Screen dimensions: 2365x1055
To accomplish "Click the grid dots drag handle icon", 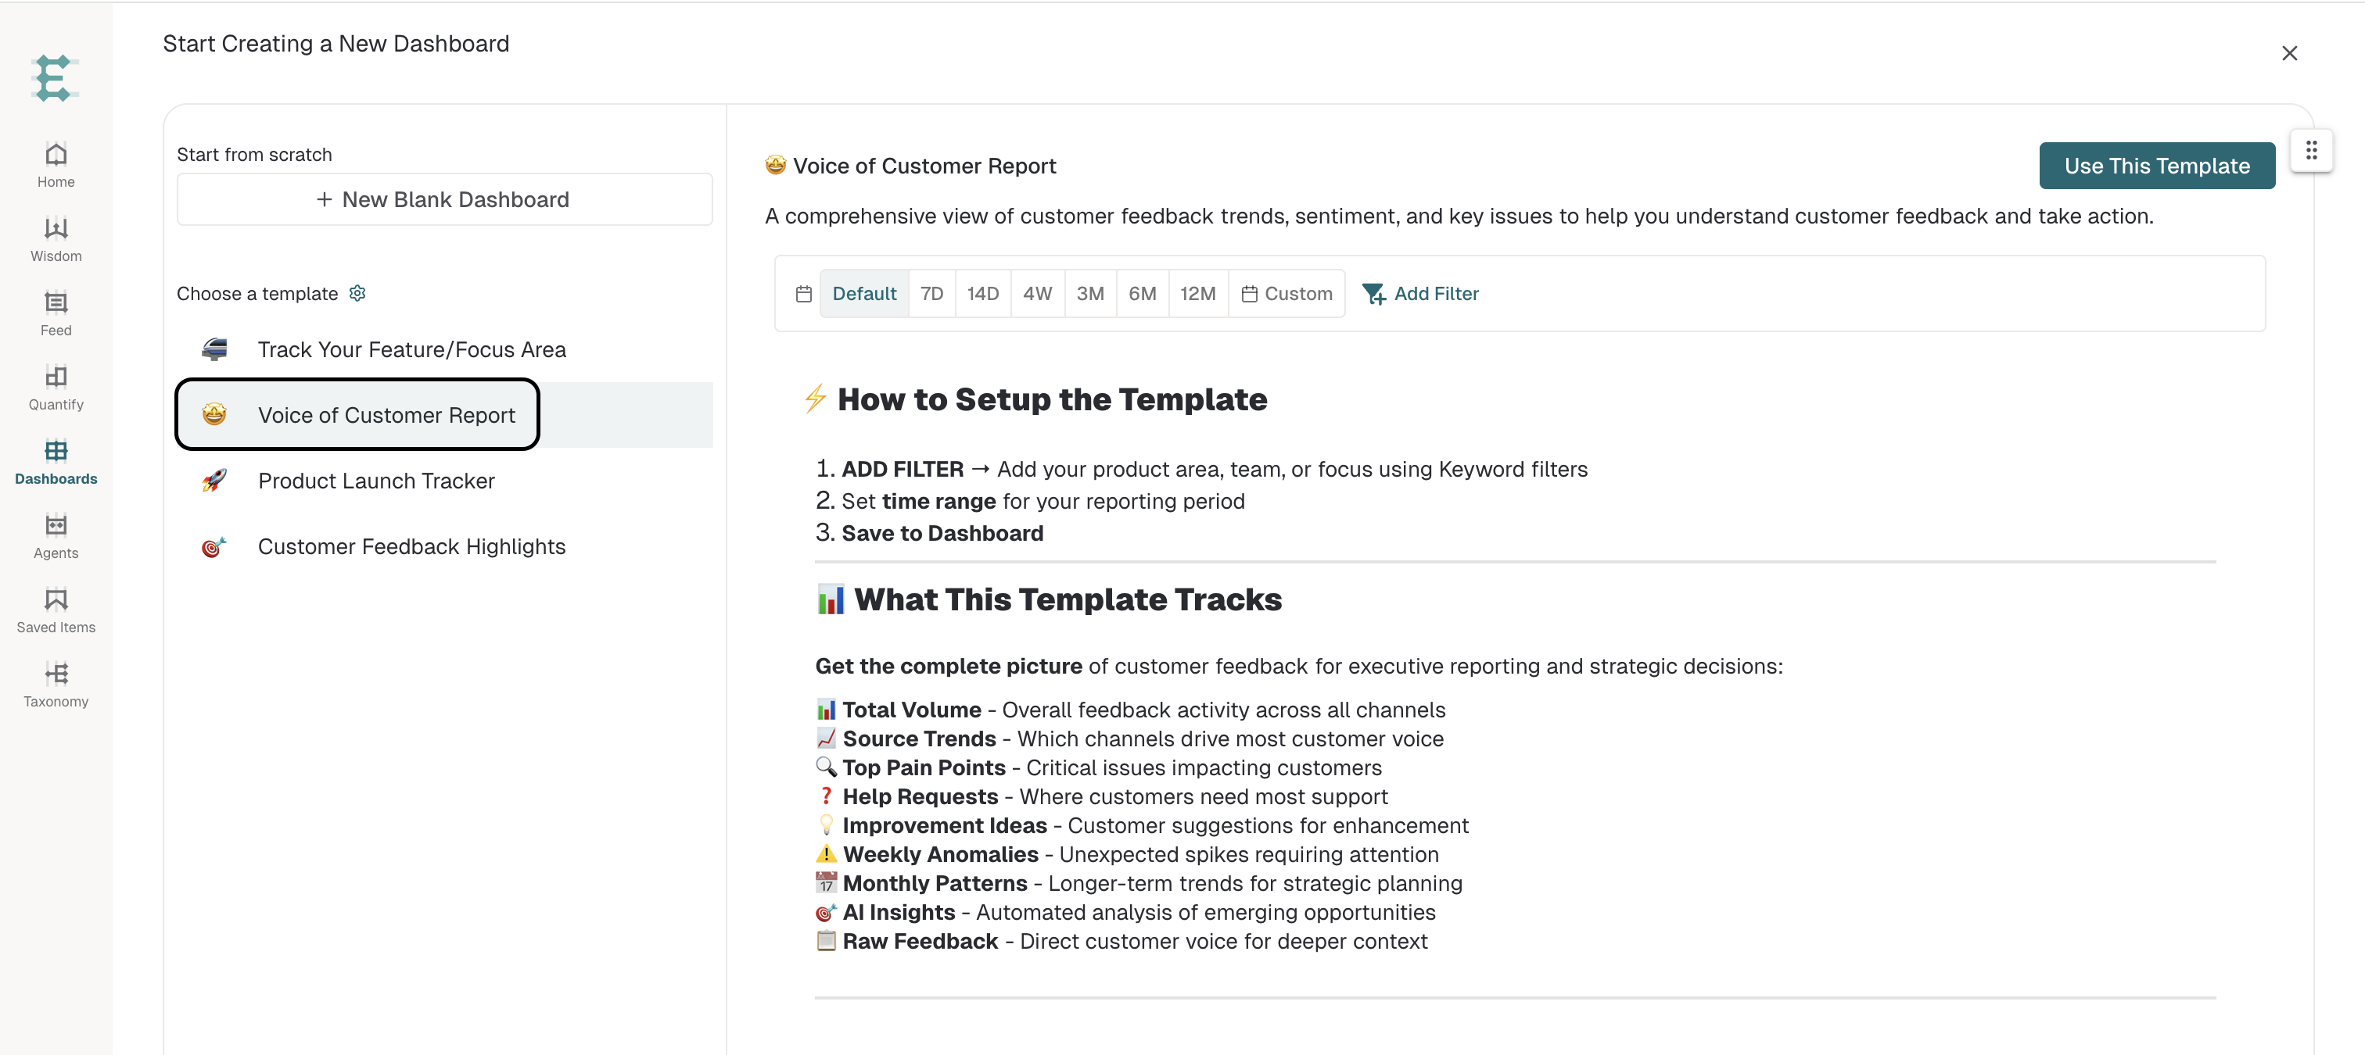I will coord(2311,151).
